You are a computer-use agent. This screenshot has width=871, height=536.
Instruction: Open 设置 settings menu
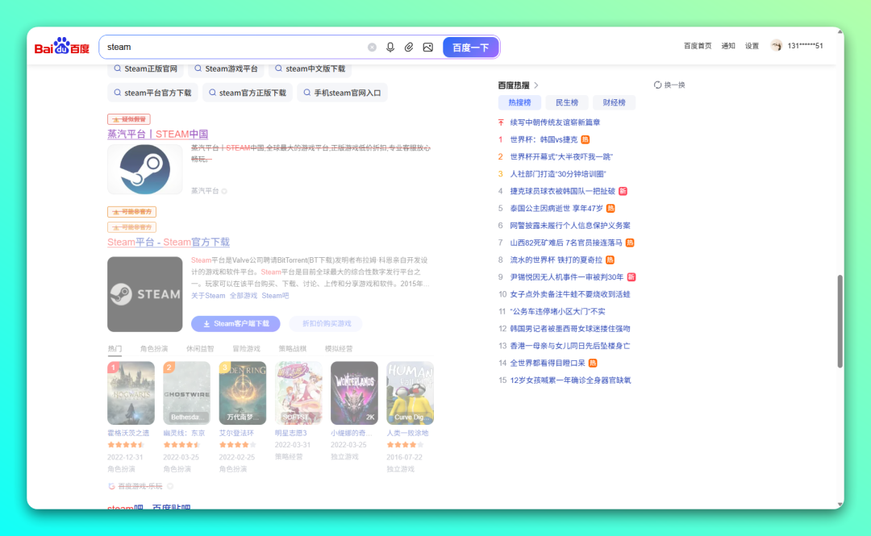click(752, 46)
